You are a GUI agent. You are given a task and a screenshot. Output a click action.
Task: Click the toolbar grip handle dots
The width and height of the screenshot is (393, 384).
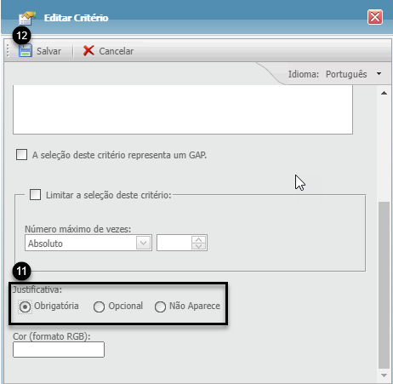(8, 51)
